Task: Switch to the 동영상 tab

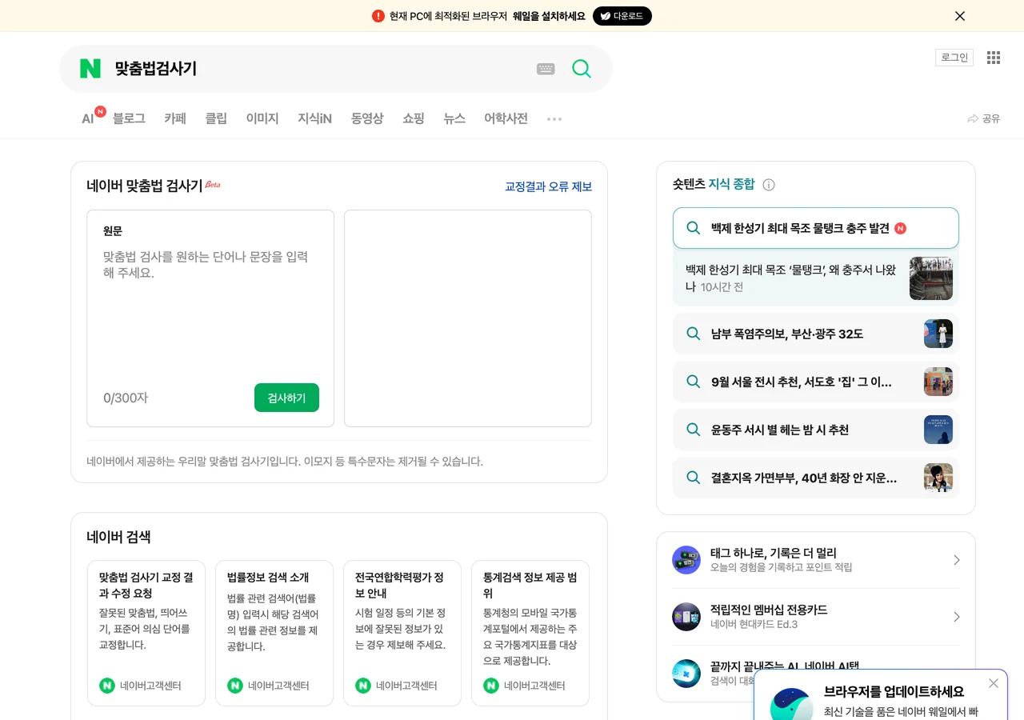Action: (367, 118)
